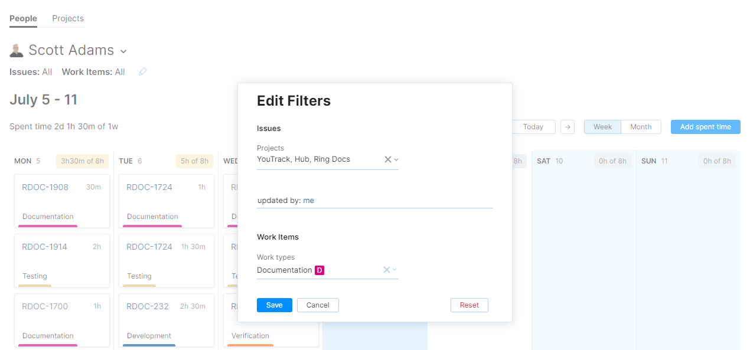
Task: Click the 'updated by: me' query field
Action: (x=374, y=201)
